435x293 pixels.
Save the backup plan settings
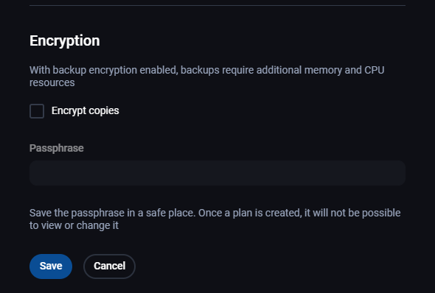click(51, 266)
